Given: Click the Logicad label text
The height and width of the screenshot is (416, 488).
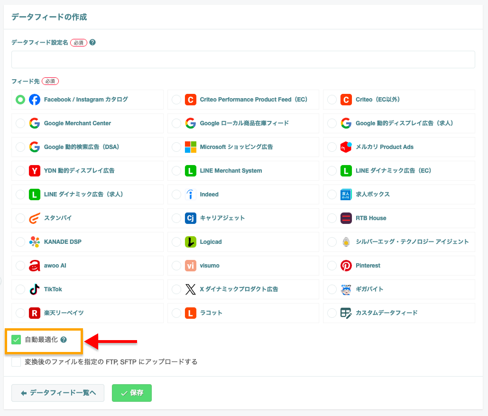Looking at the screenshot, I should click(x=211, y=241).
